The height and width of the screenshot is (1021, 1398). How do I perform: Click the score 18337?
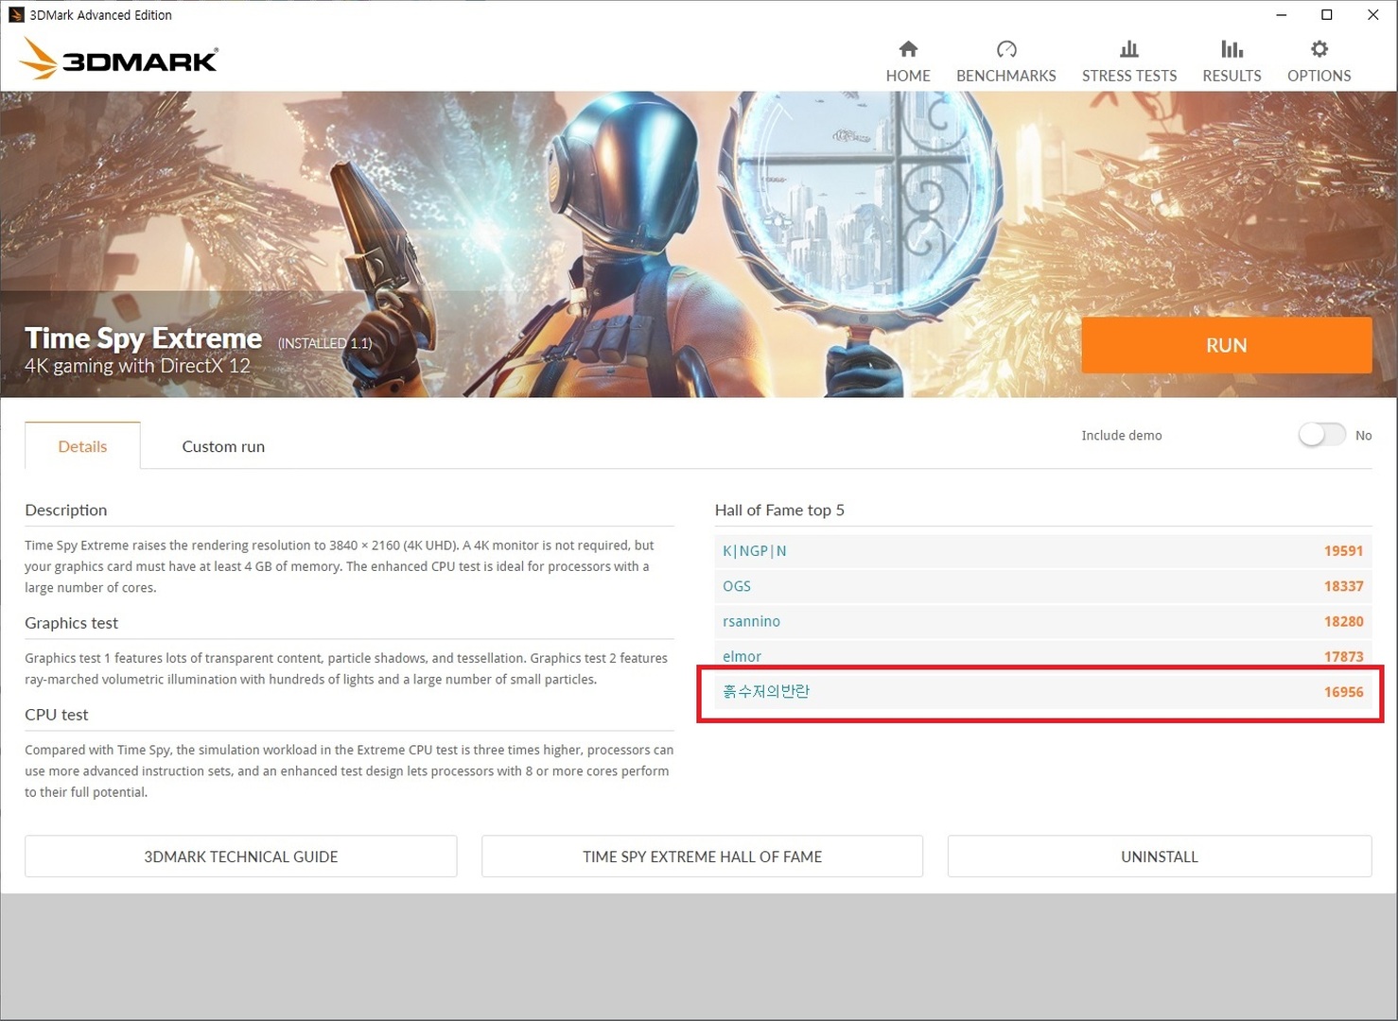pos(1343,586)
